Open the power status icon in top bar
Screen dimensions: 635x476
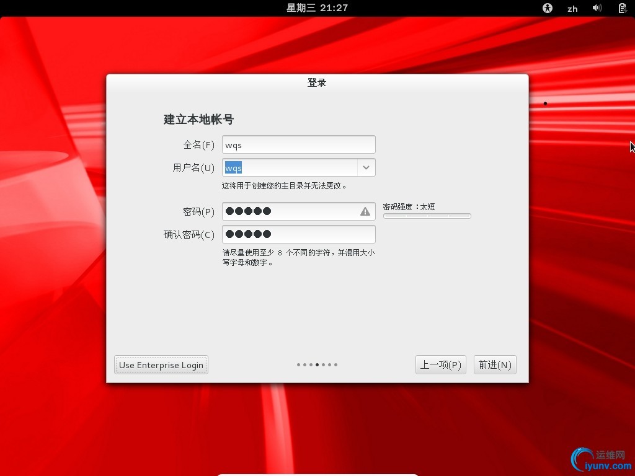coord(623,7)
